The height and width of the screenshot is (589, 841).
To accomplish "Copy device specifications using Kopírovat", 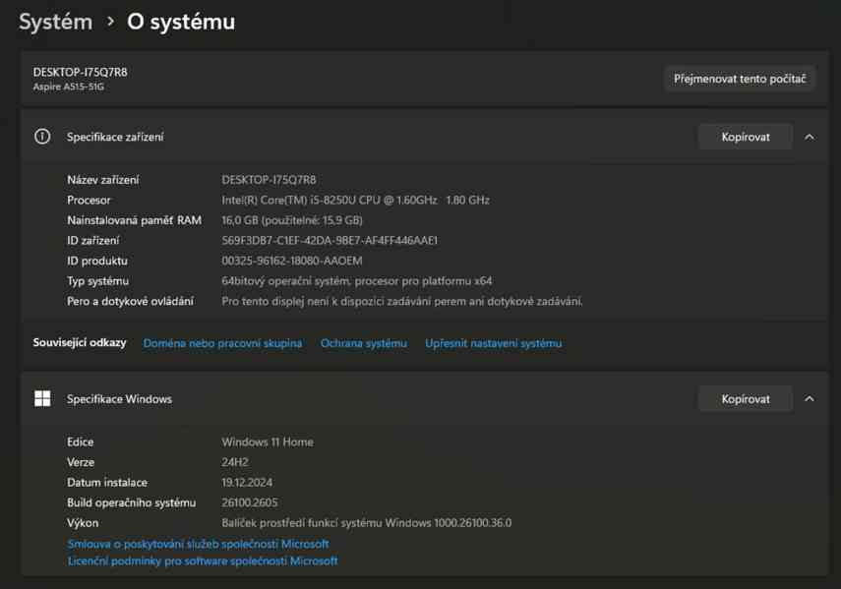I will point(745,137).
